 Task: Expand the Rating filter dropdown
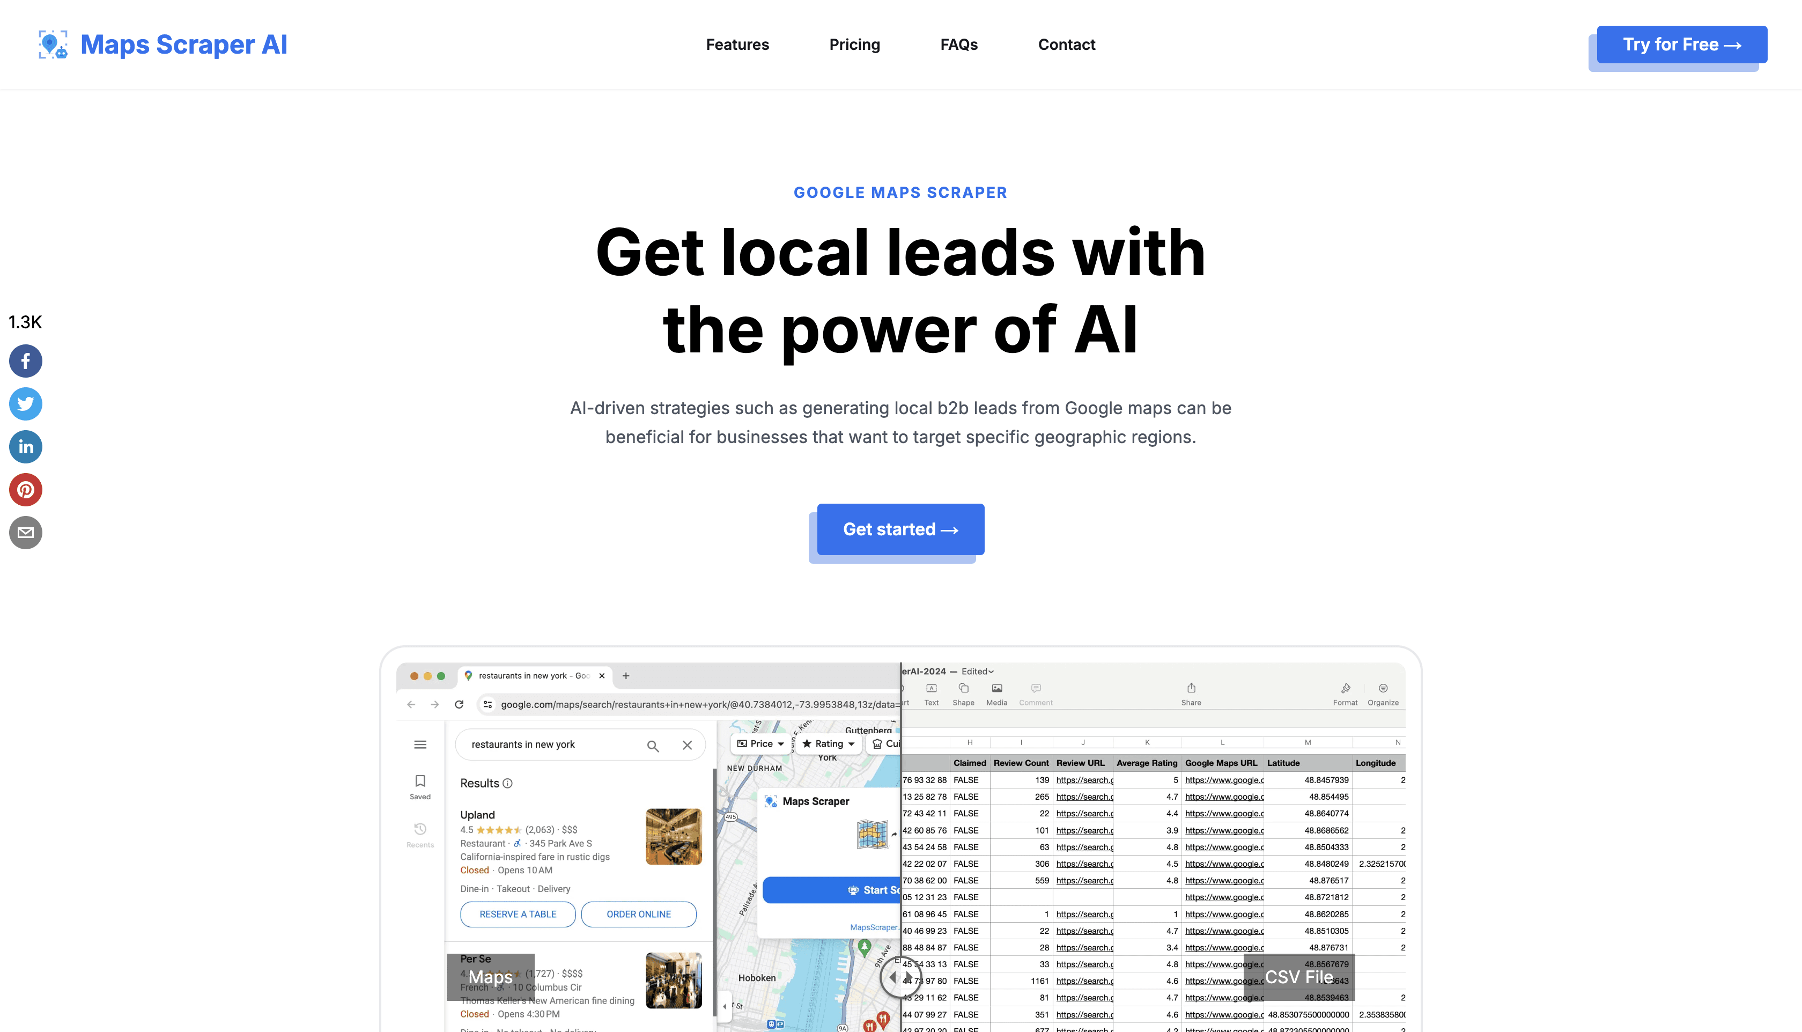pos(828,743)
